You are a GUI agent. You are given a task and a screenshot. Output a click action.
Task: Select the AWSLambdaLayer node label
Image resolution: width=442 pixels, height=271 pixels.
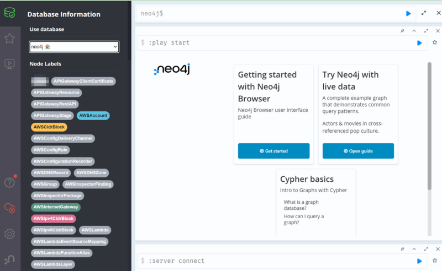coord(52,264)
